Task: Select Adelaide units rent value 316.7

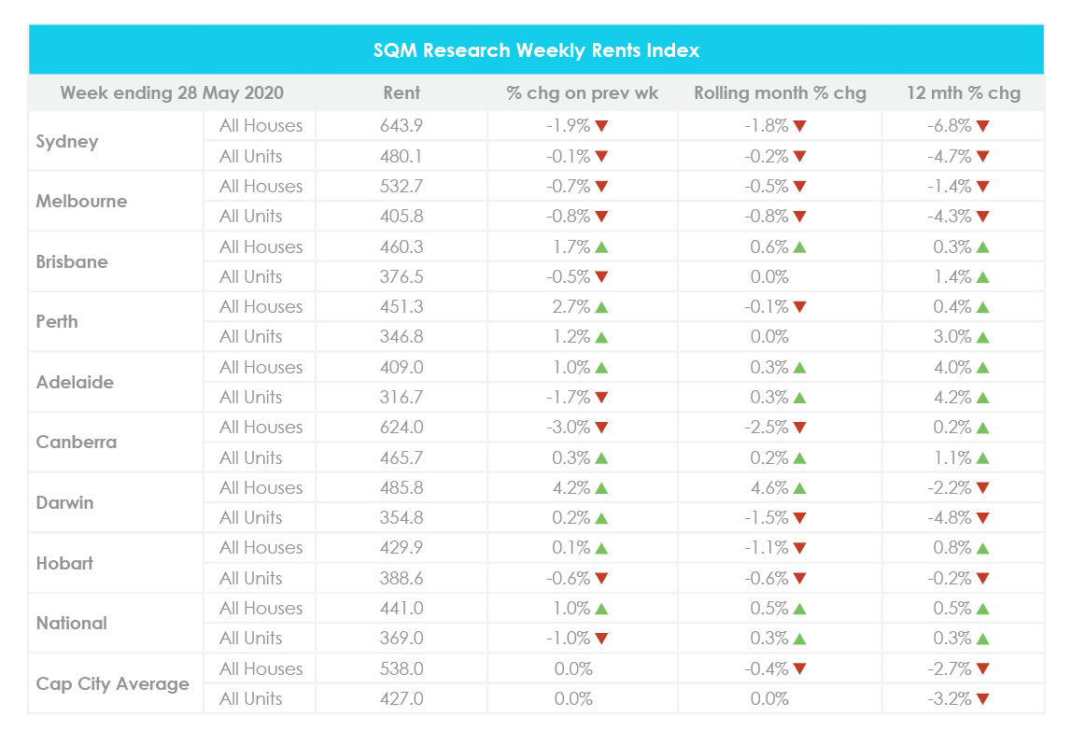Action: coord(402,397)
